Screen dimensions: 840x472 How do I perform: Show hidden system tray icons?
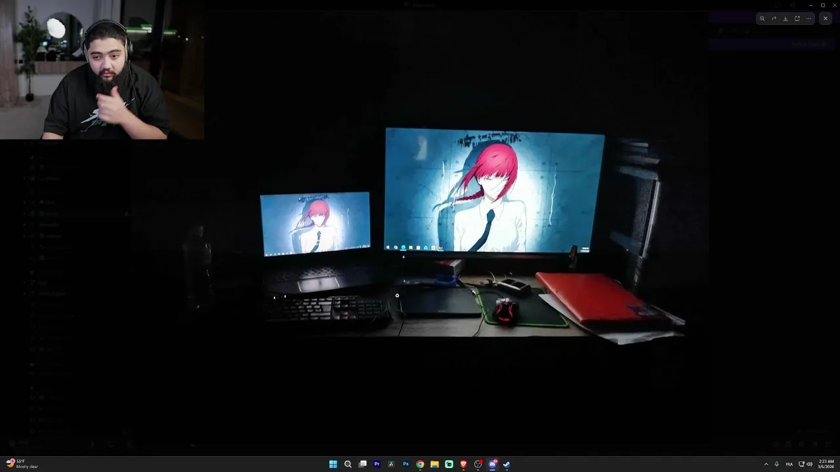766,464
